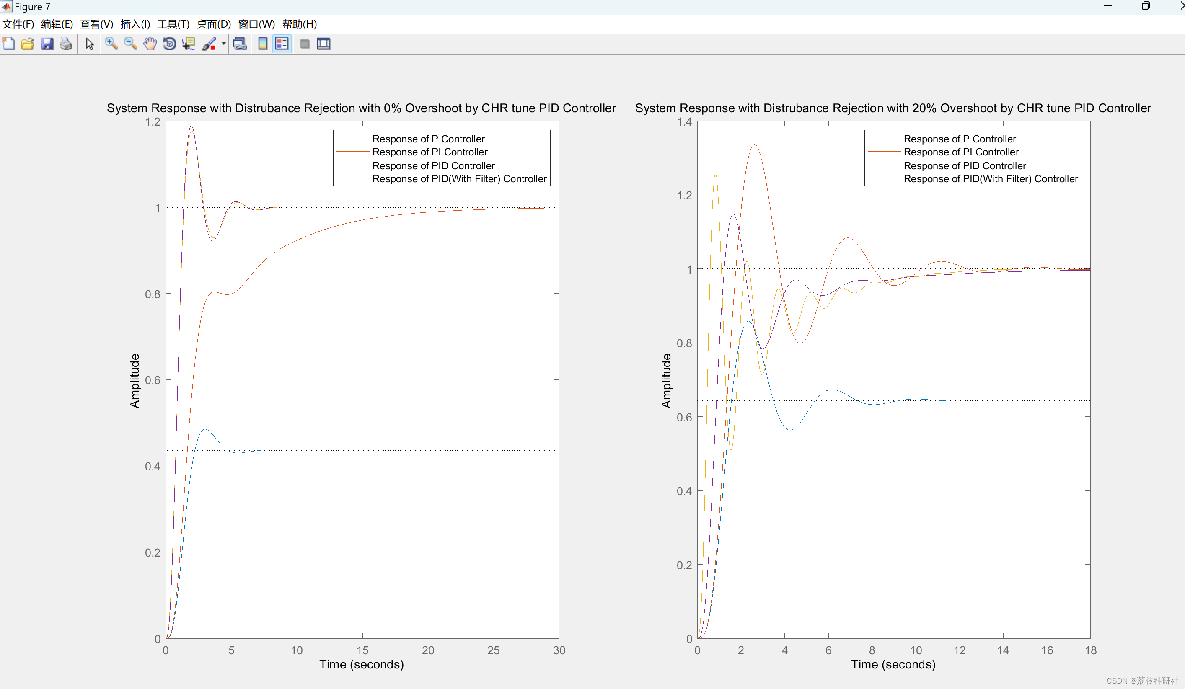1185x689 pixels.
Task: Open a file using the folder icon
Action: click(x=27, y=44)
